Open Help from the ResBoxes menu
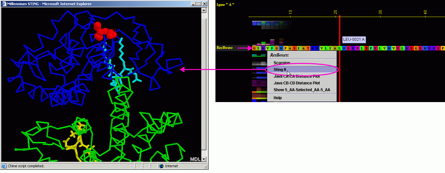This screenshot has width=445, height=173. click(302, 98)
